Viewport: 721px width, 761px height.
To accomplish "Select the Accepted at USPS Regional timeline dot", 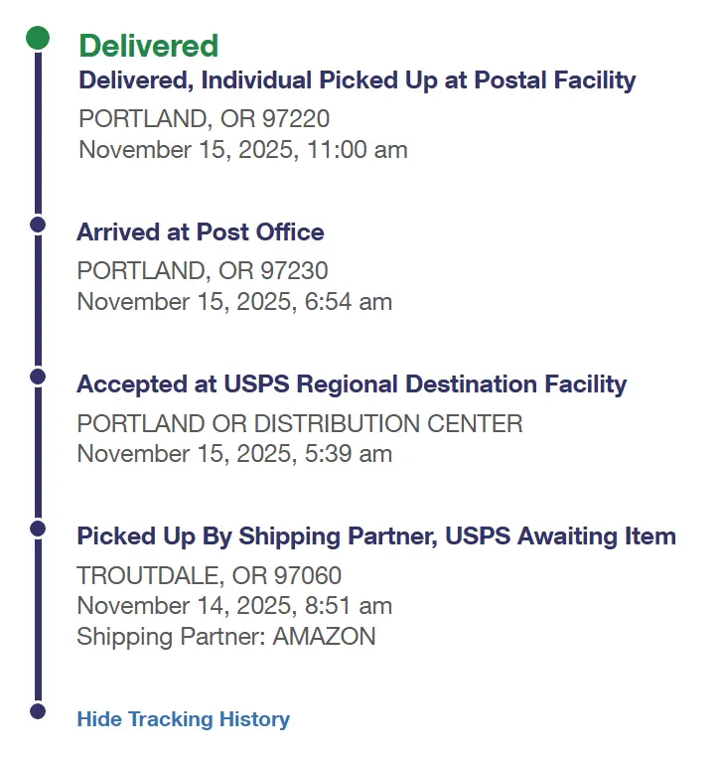I will click(38, 377).
